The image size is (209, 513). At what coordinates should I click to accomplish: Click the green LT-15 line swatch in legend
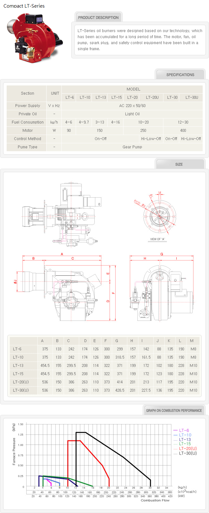tap(176, 444)
